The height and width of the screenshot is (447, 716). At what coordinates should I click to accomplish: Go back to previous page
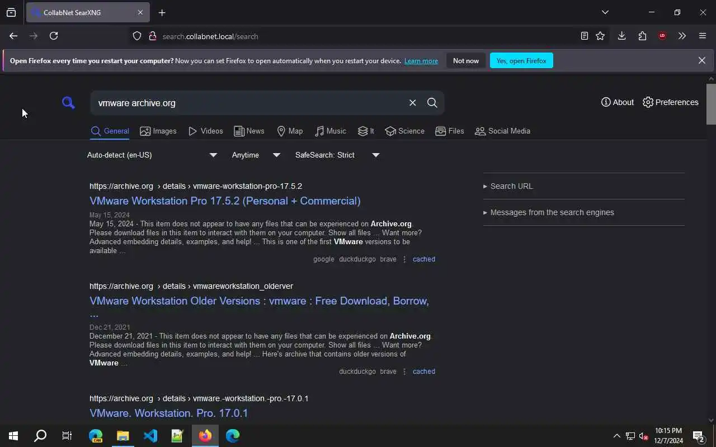tap(13, 36)
